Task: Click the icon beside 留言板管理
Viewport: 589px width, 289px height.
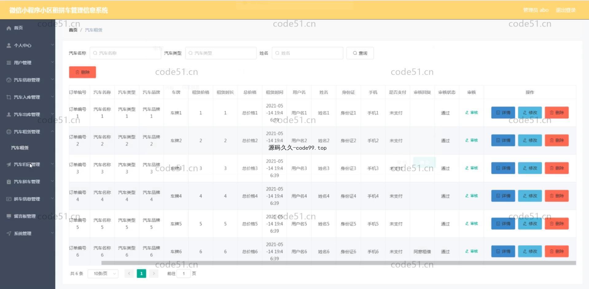Action: (x=9, y=216)
